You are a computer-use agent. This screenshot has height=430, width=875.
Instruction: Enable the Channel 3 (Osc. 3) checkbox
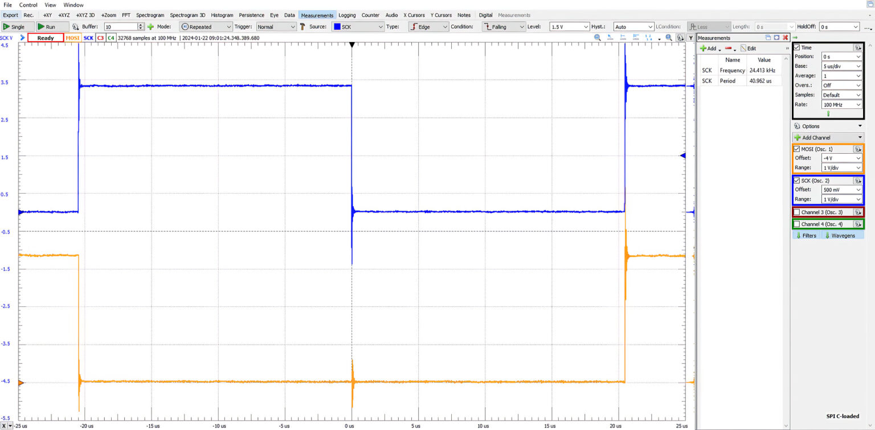(797, 212)
